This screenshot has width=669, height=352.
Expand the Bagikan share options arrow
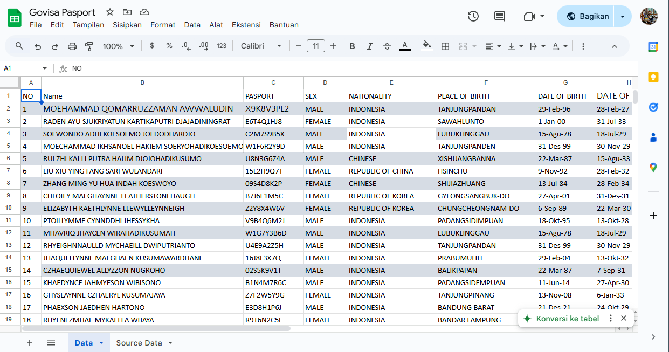point(623,16)
